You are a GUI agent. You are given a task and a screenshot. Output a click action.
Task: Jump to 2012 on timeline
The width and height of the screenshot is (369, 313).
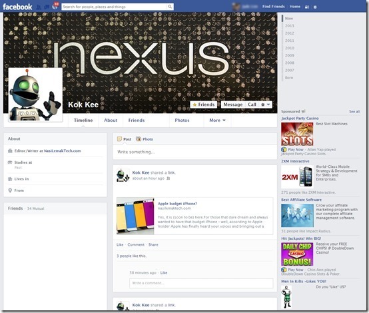click(x=290, y=33)
